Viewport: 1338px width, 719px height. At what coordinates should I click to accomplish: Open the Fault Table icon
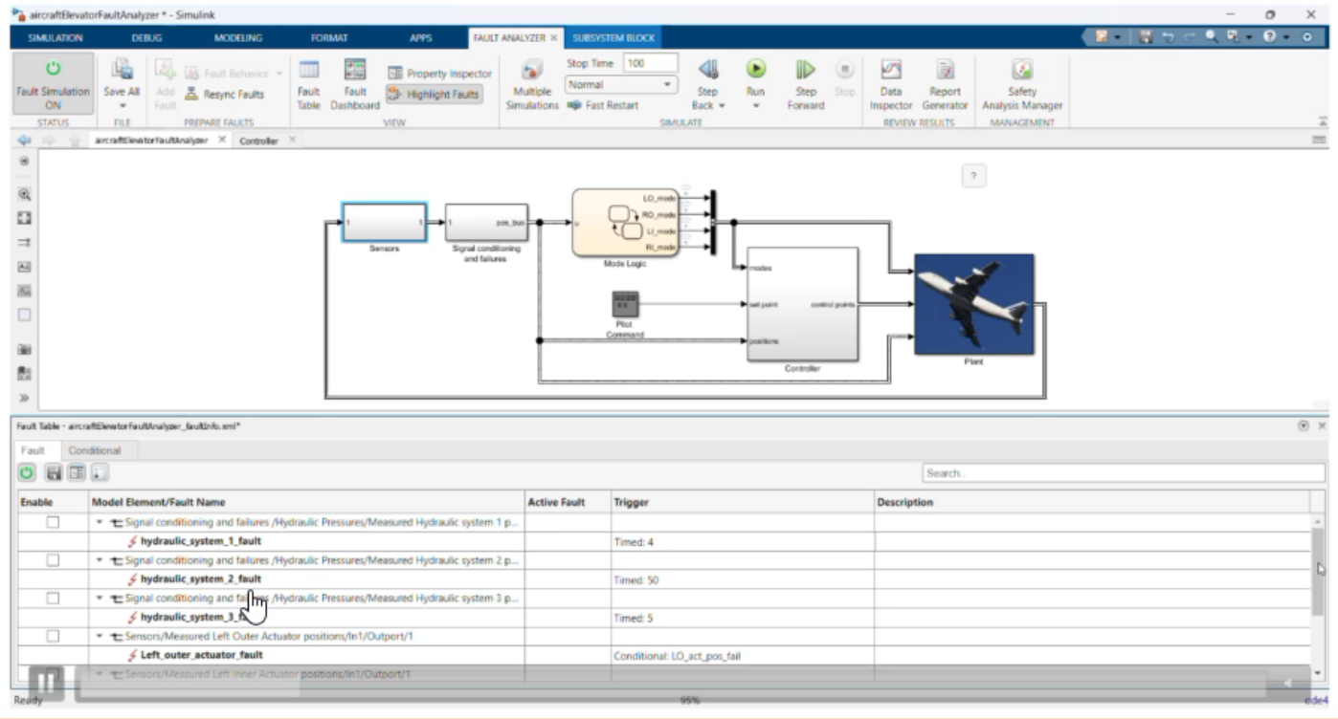pos(308,71)
